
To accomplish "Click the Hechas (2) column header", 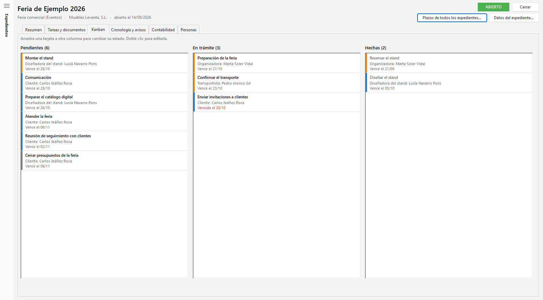I will [375, 48].
